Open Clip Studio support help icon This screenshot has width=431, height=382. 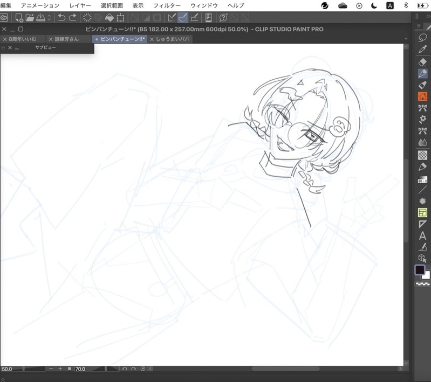pos(223,18)
